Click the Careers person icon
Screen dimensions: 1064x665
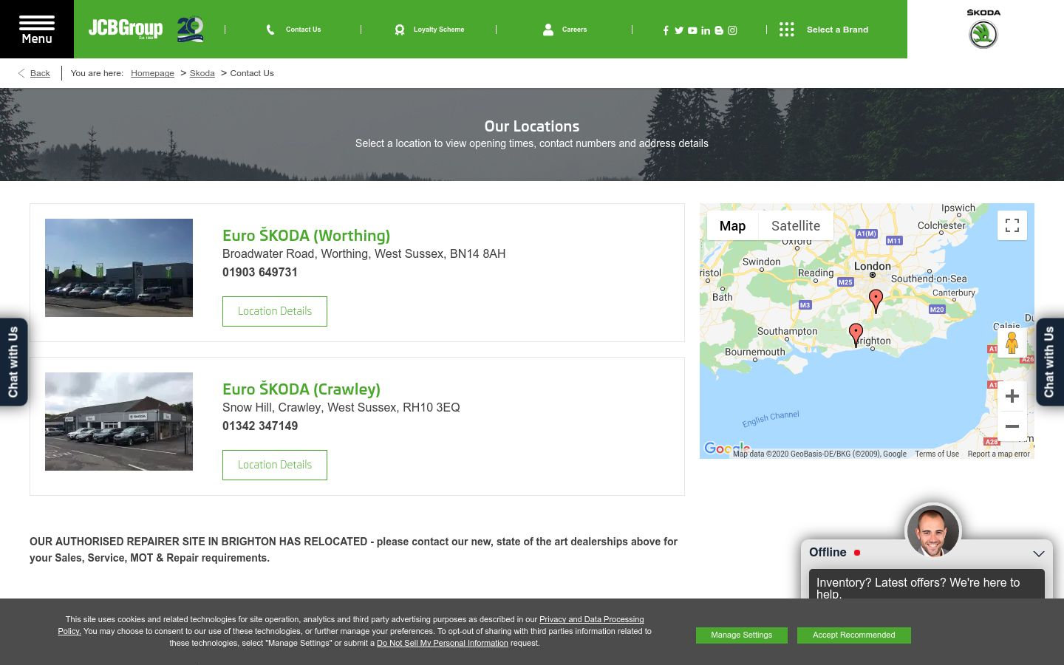tap(548, 30)
